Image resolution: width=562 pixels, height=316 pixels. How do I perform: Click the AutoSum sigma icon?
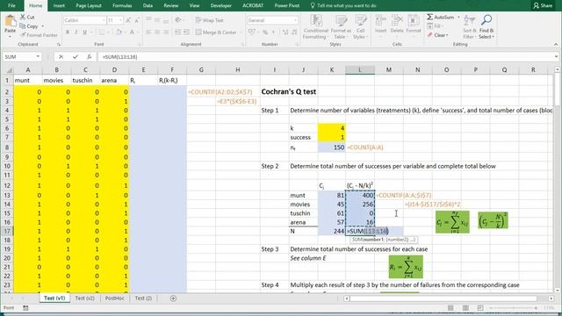[429, 17]
